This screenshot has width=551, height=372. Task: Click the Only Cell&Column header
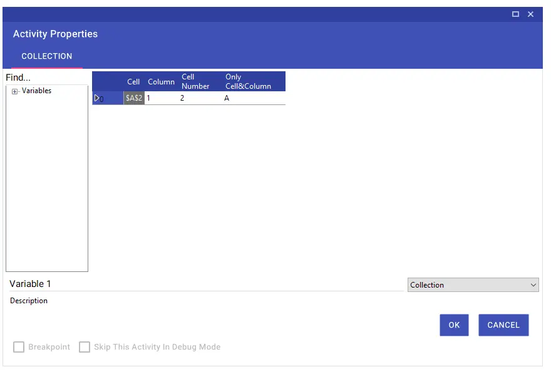[254, 81]
